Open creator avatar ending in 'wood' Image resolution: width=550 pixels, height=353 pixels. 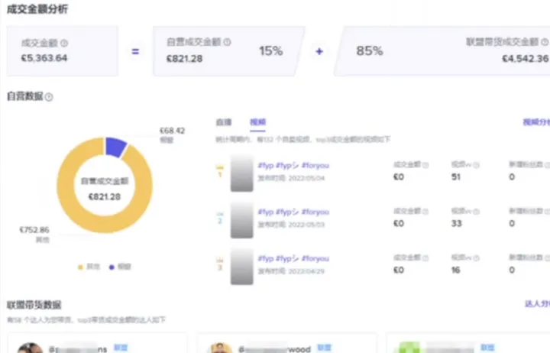[220, 348]
